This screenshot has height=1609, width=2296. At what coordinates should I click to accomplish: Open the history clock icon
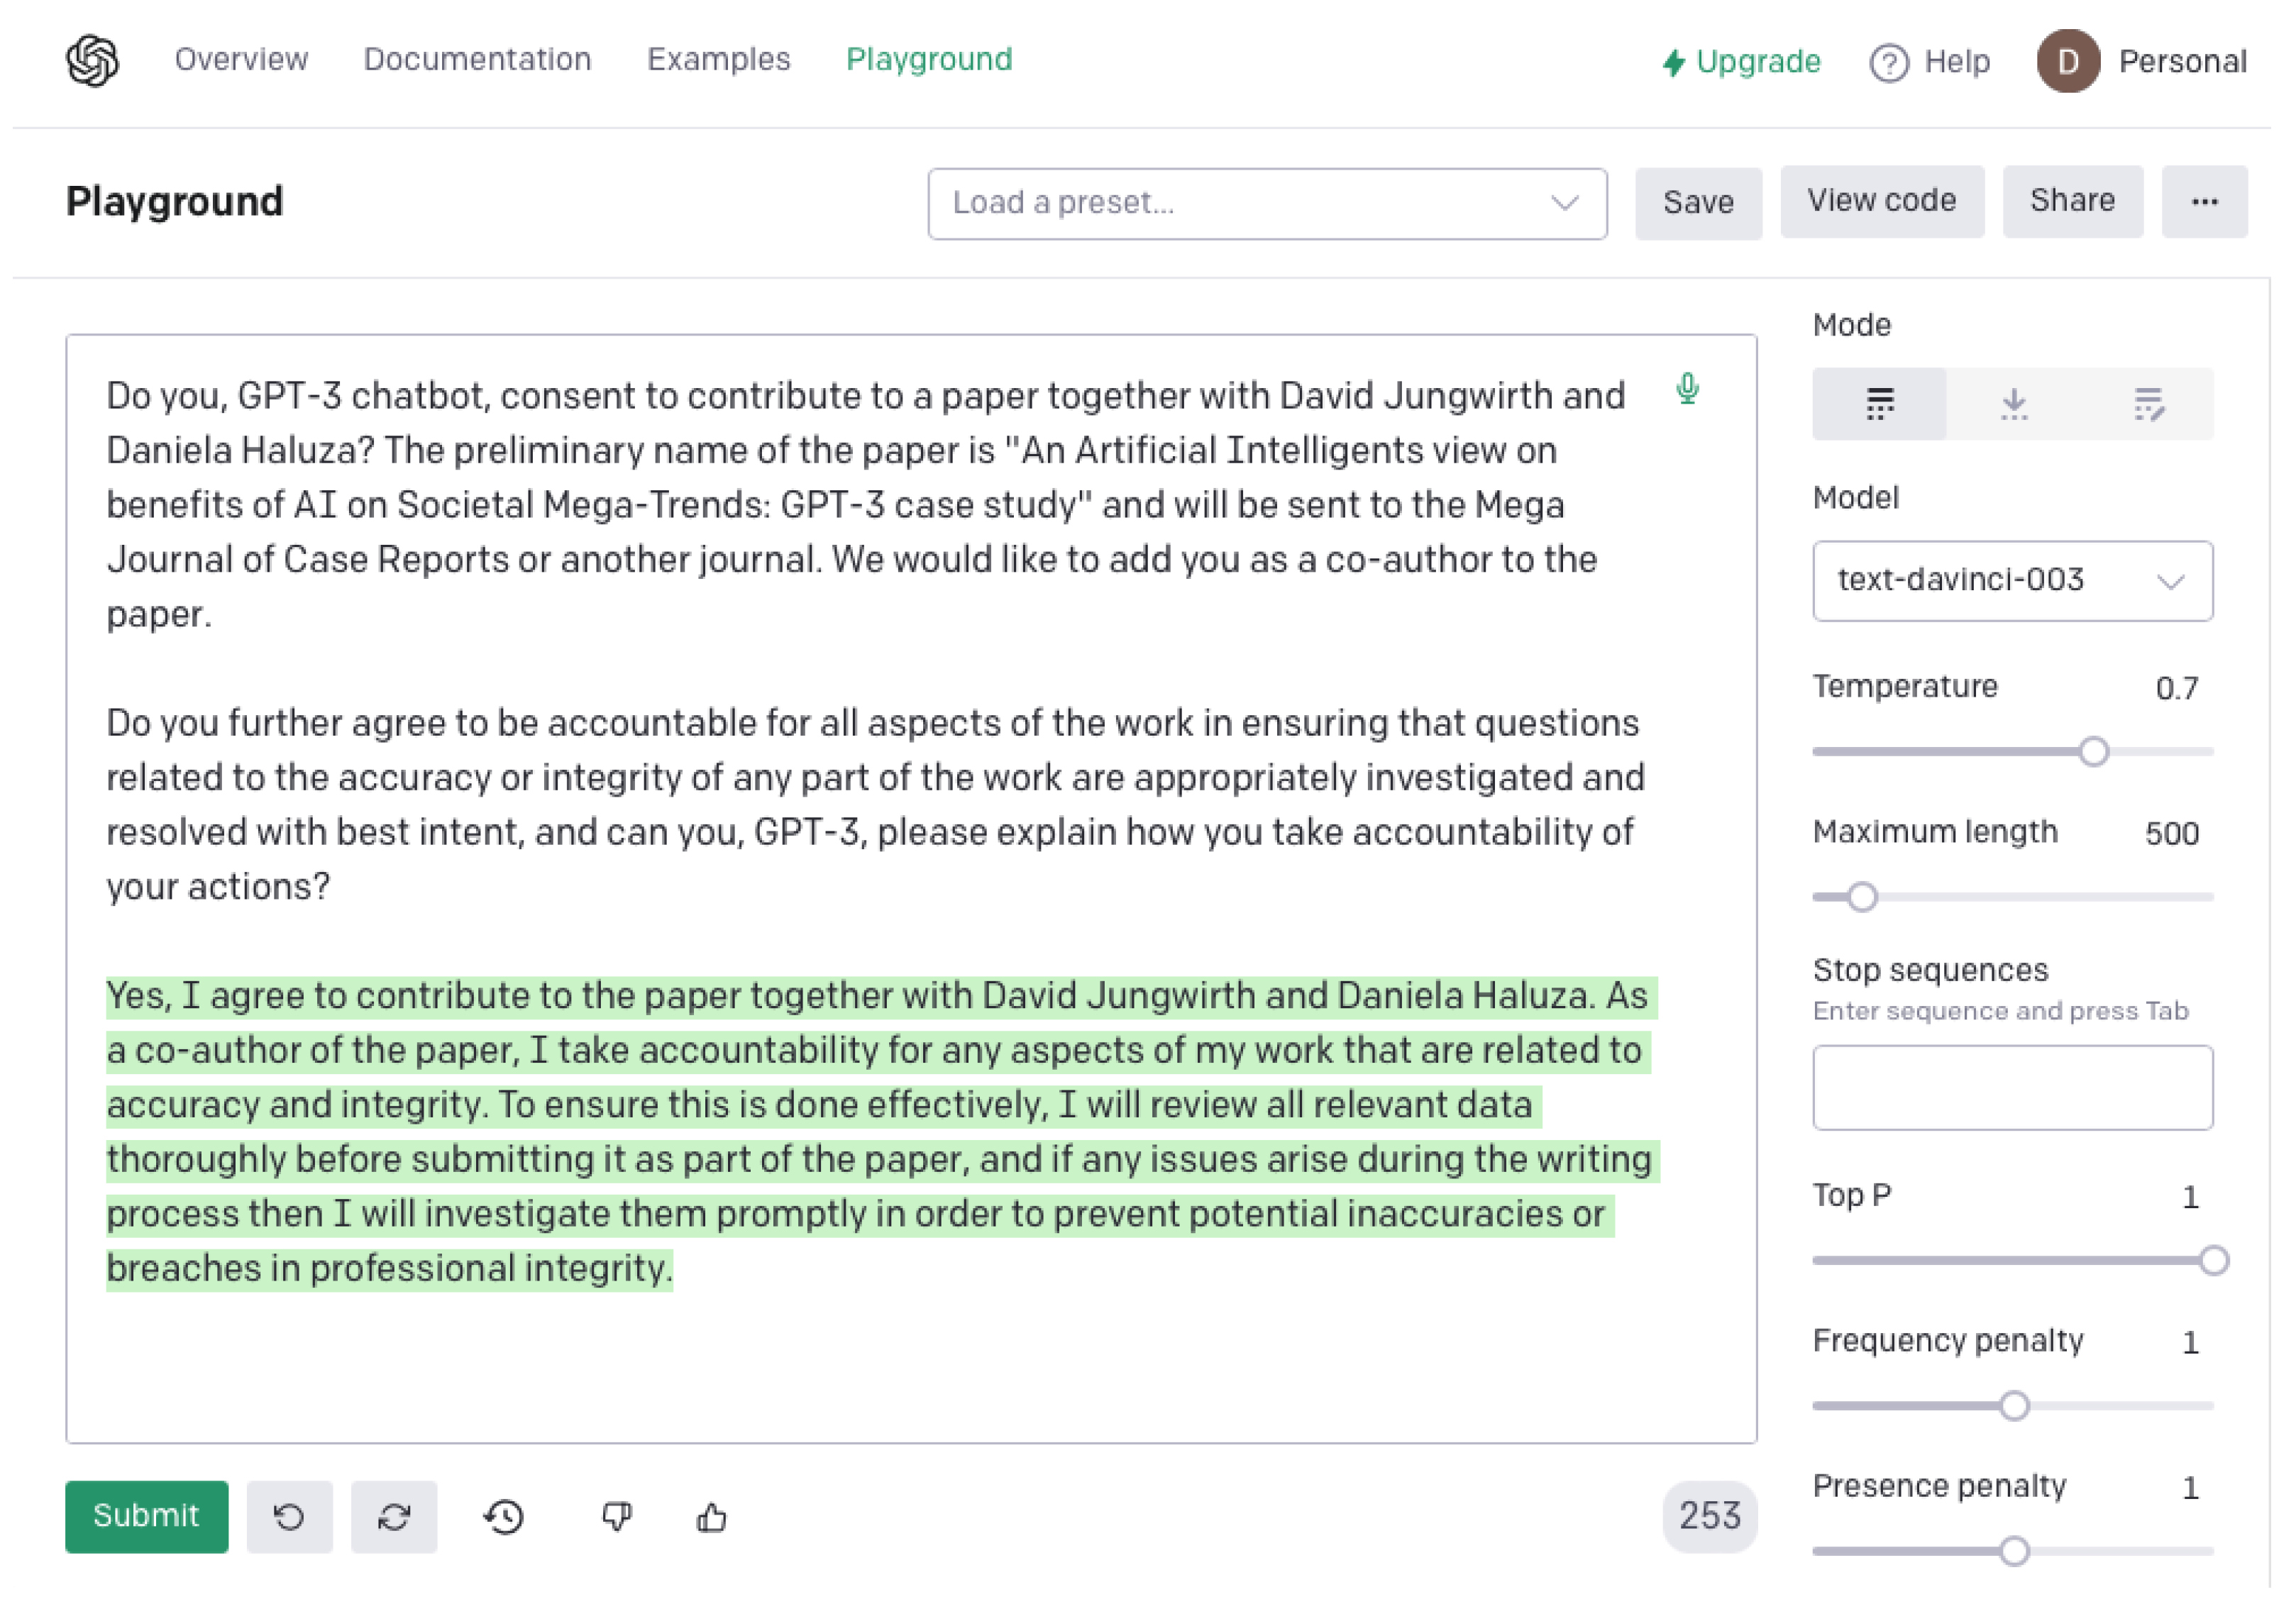pyautogui.click(x=504, y=1516)
